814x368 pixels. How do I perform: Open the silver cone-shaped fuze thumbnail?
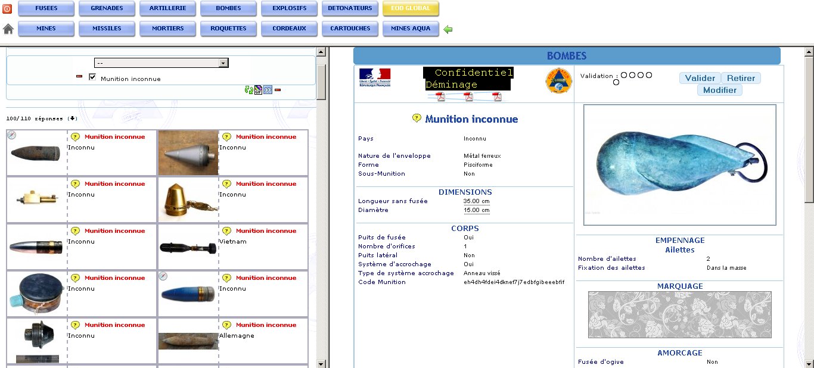(188, 152)
